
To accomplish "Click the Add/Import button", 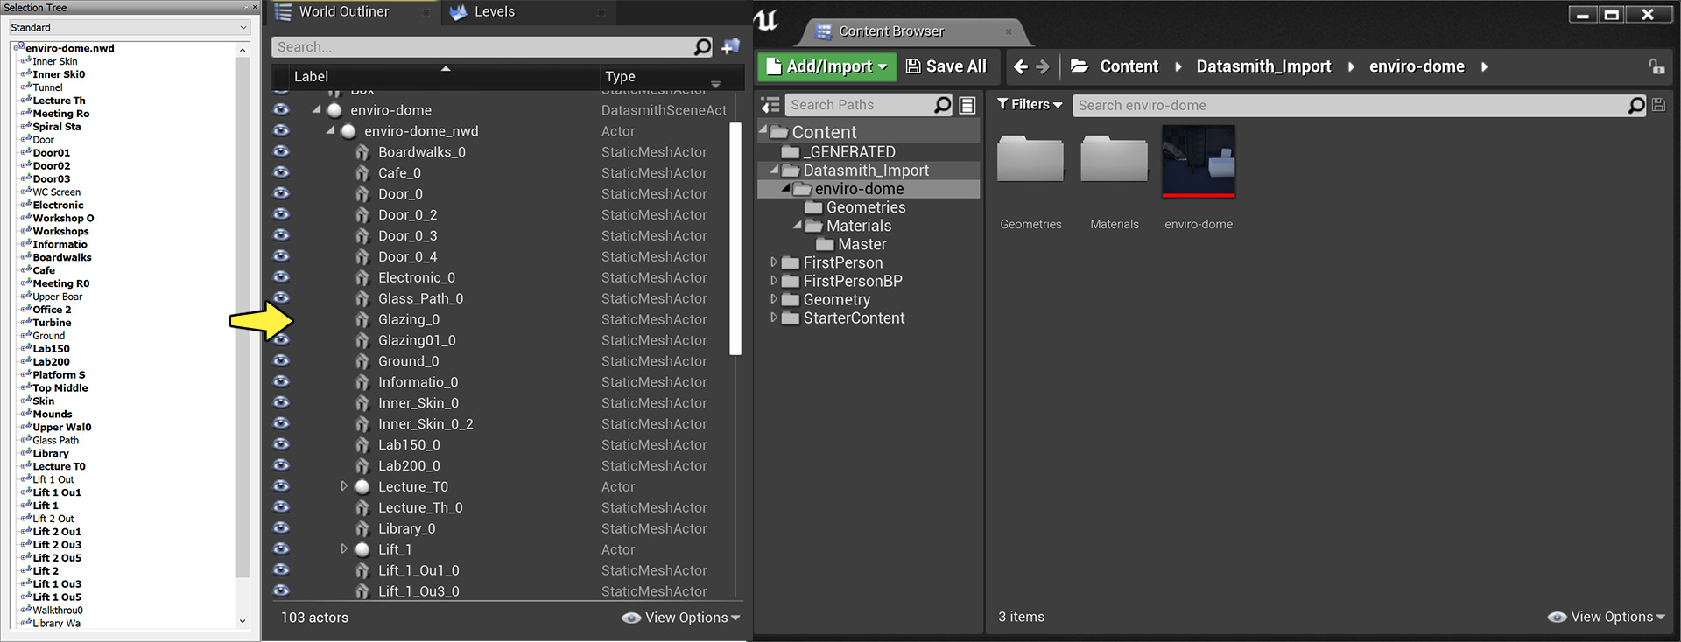I will point(827,66).
